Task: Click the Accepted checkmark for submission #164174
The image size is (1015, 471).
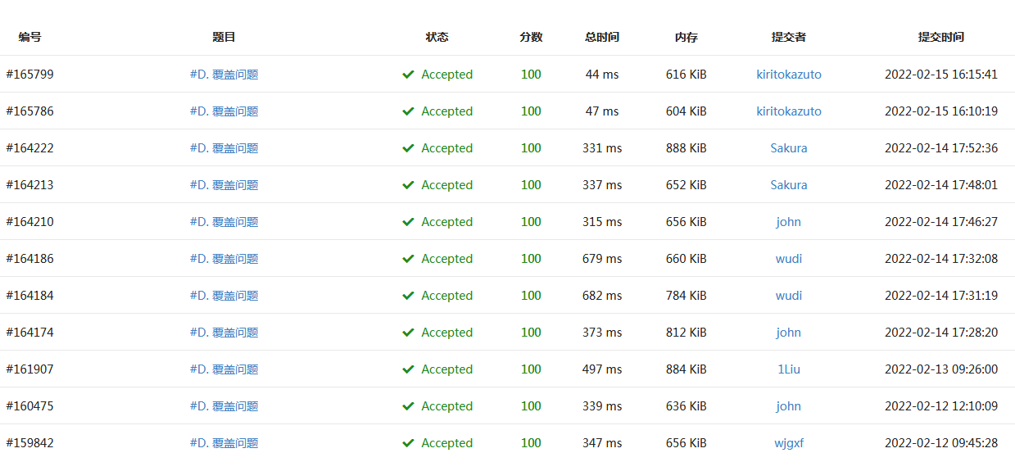Action: coord(408,333)
